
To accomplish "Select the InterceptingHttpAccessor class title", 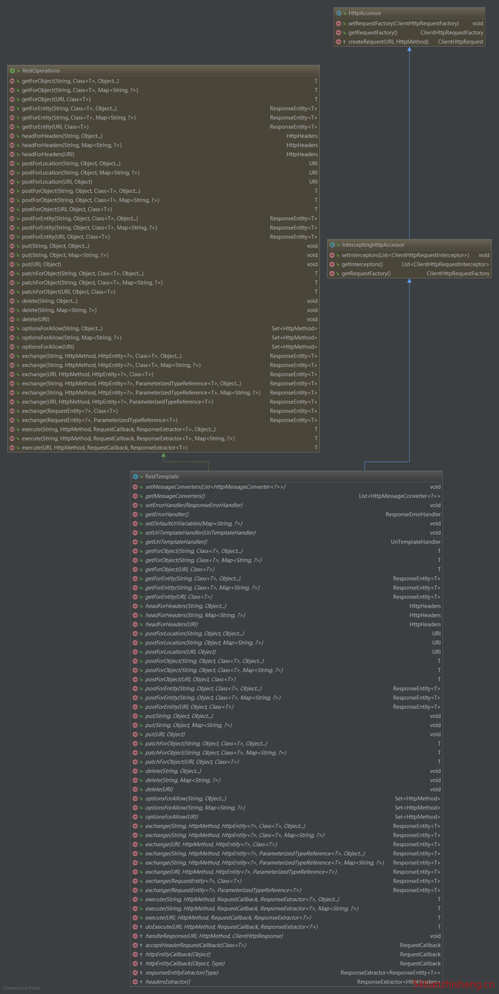I will [x=373, y=245].
